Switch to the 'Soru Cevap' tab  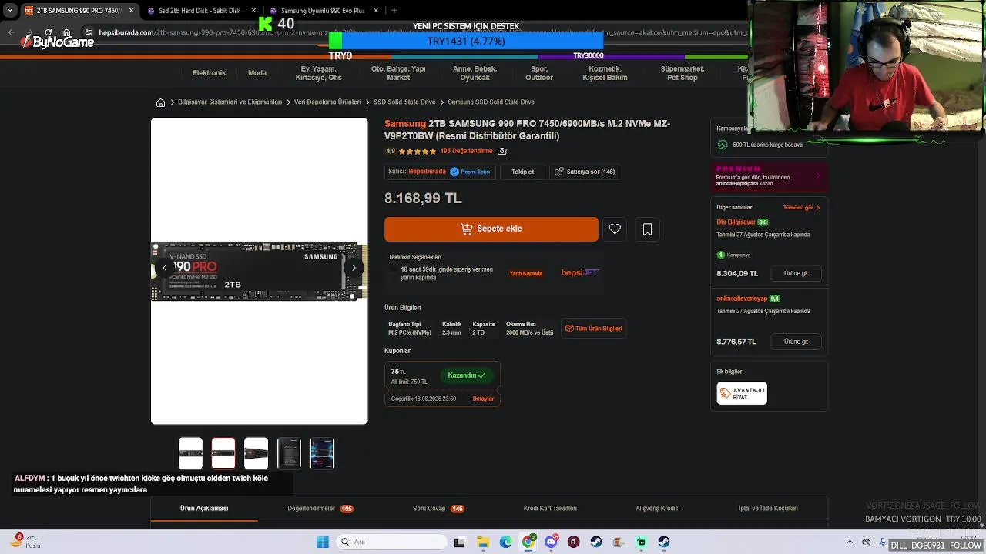438,509
